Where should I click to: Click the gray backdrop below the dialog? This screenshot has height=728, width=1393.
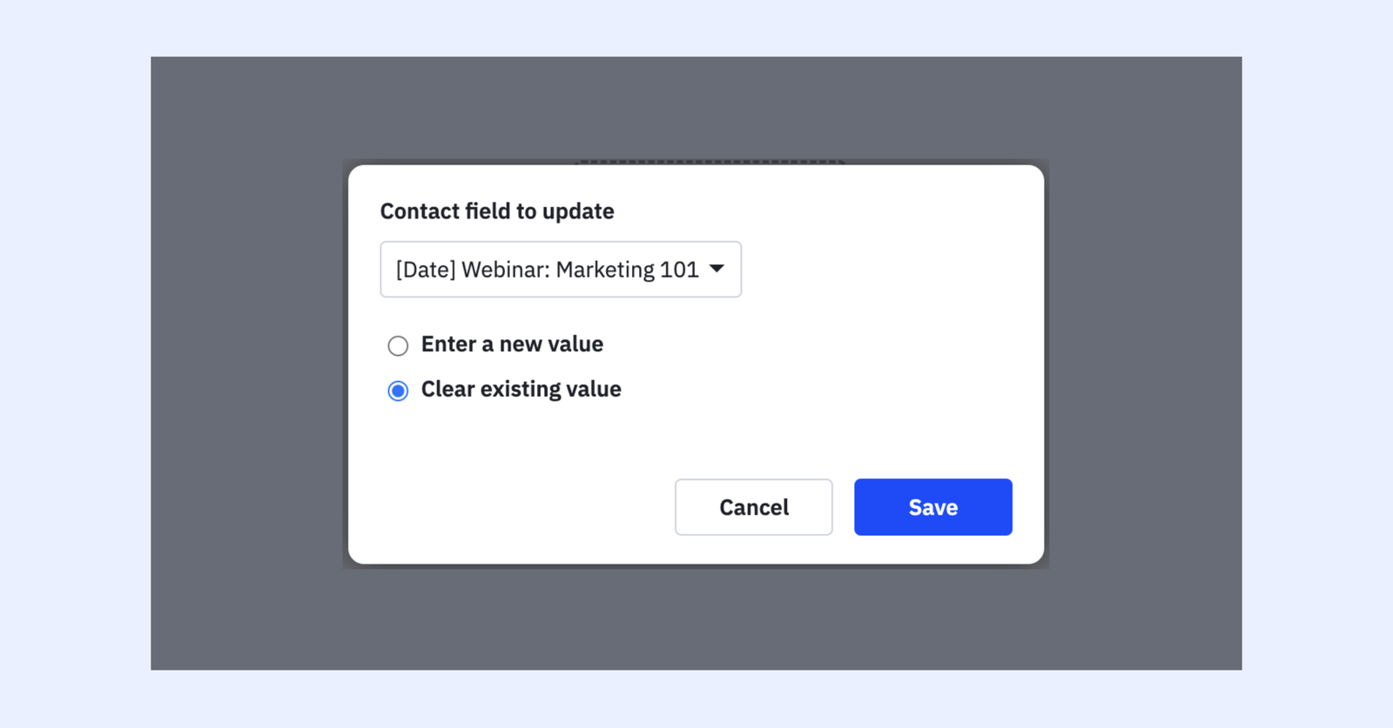(696, 618)
